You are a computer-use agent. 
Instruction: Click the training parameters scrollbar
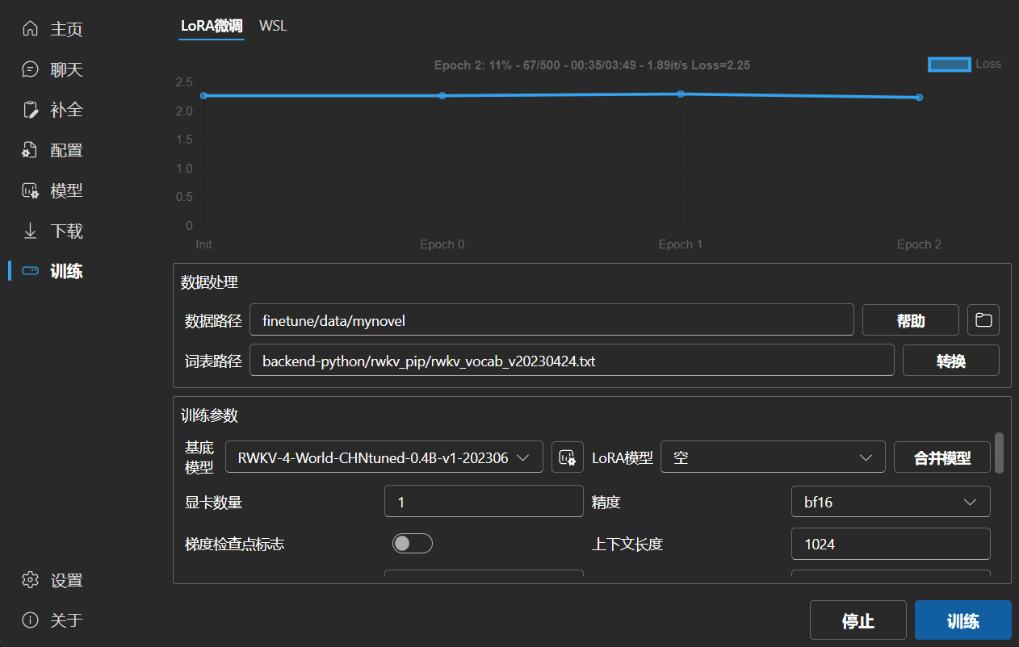click(x=999, y=453)
